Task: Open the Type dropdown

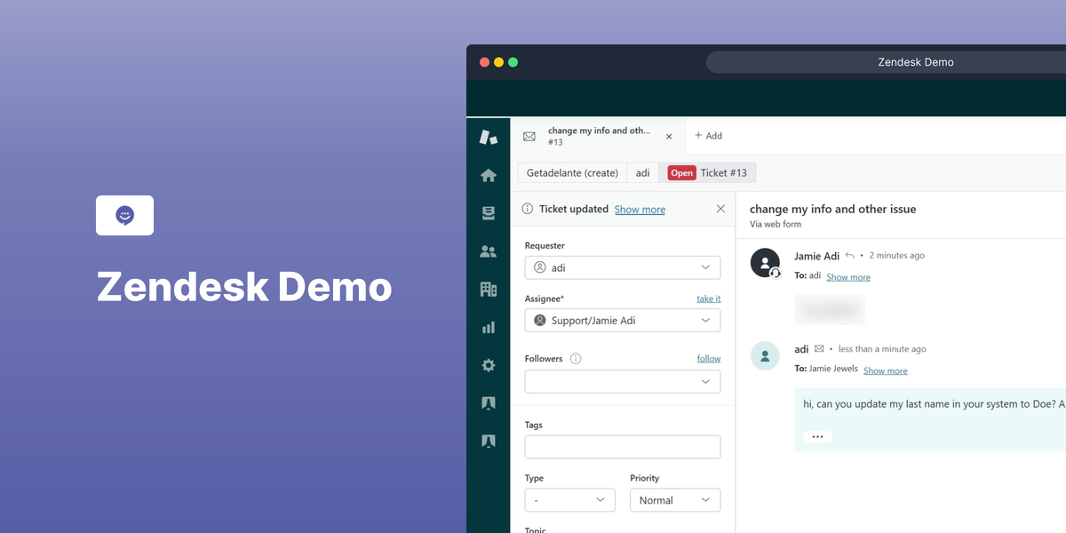Action: click(570, 500)
